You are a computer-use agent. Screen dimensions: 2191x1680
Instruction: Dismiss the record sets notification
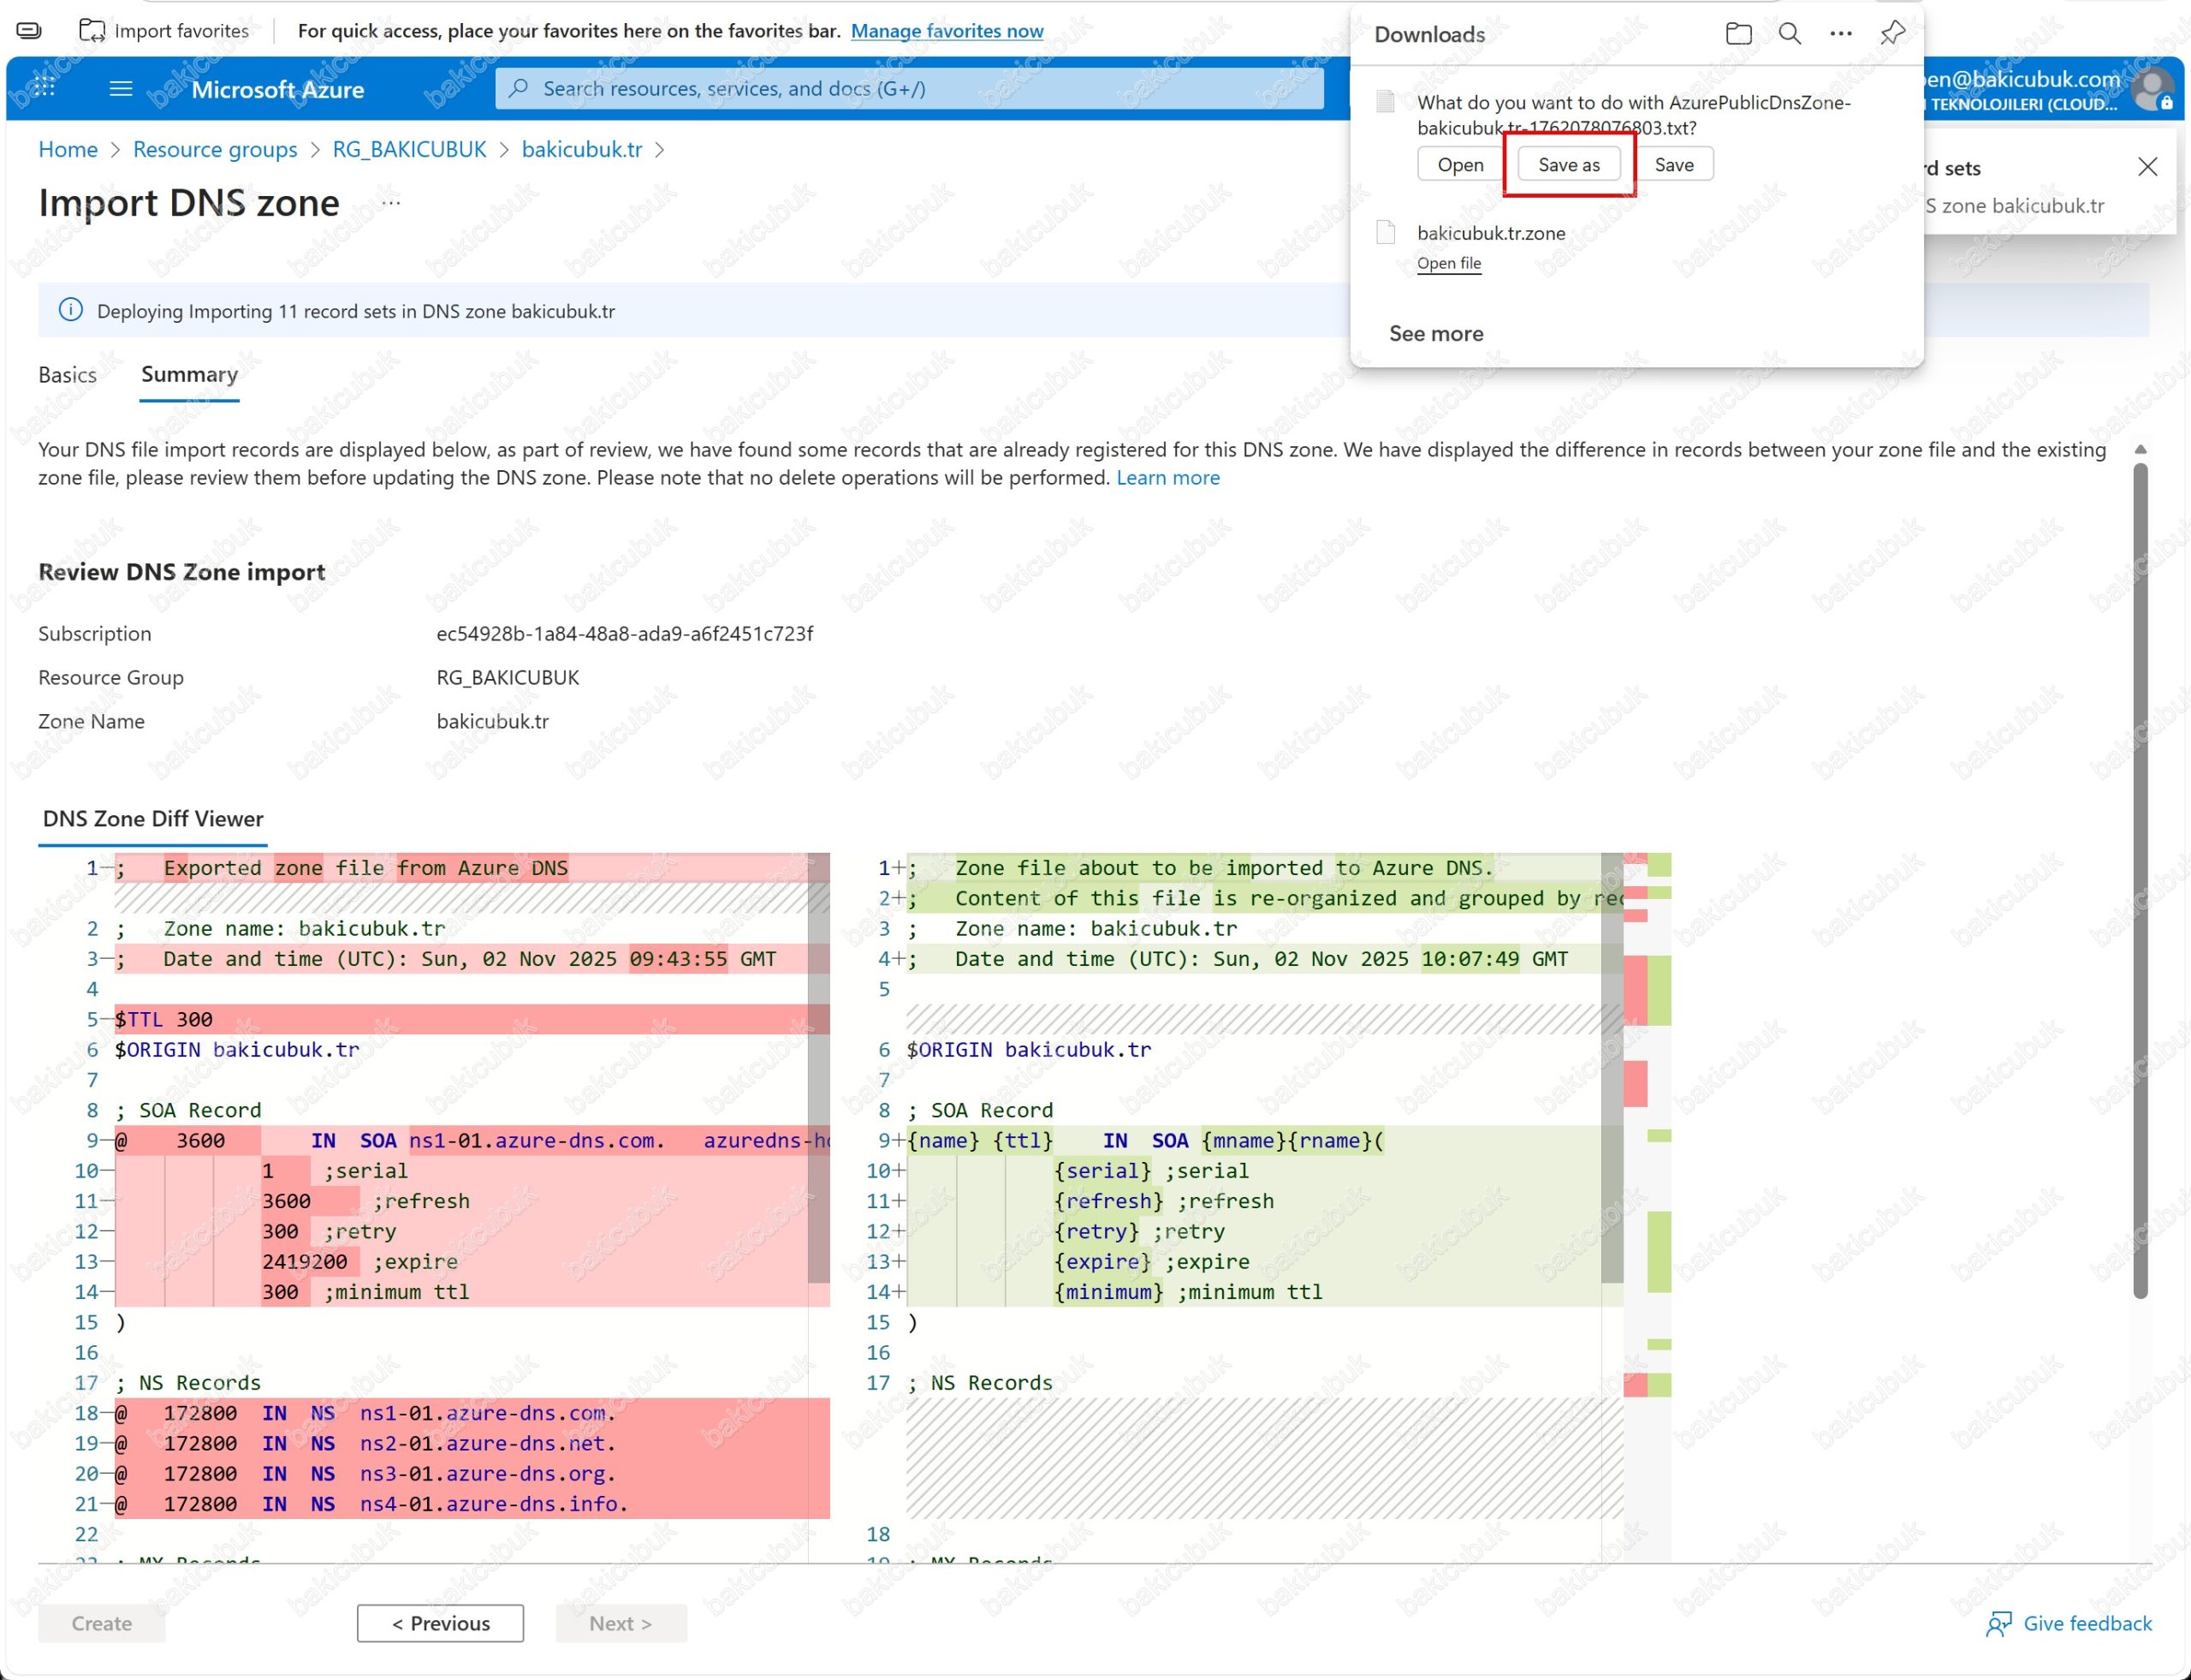2147,167
